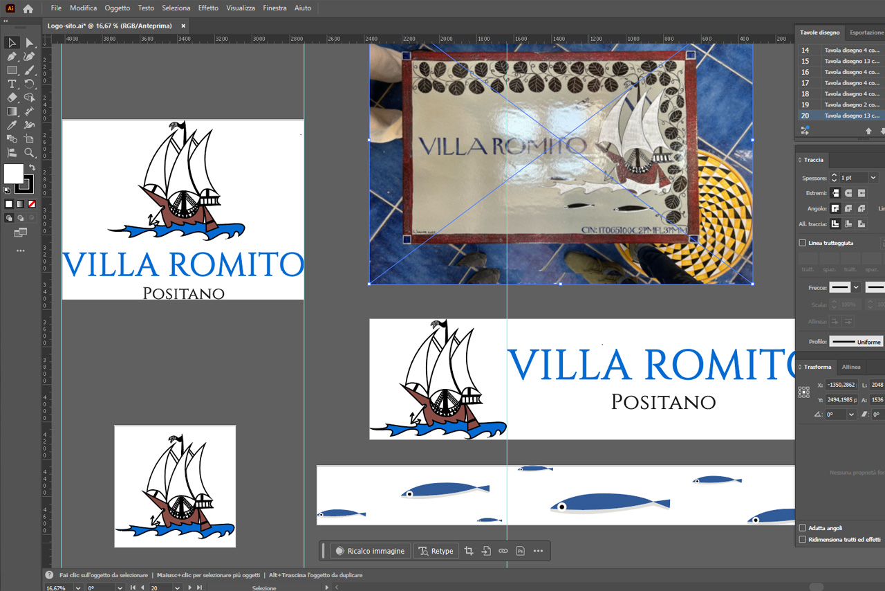Image resolution: width=885 pixels, height=591 pixels.
Task: Pick the Eyedropper tool
Action: [x=12, y=125]
